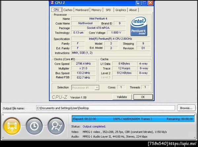
Task: Click the Intel Pentium 4 logo
Action: pyautogui.click(x=139, y=26)
